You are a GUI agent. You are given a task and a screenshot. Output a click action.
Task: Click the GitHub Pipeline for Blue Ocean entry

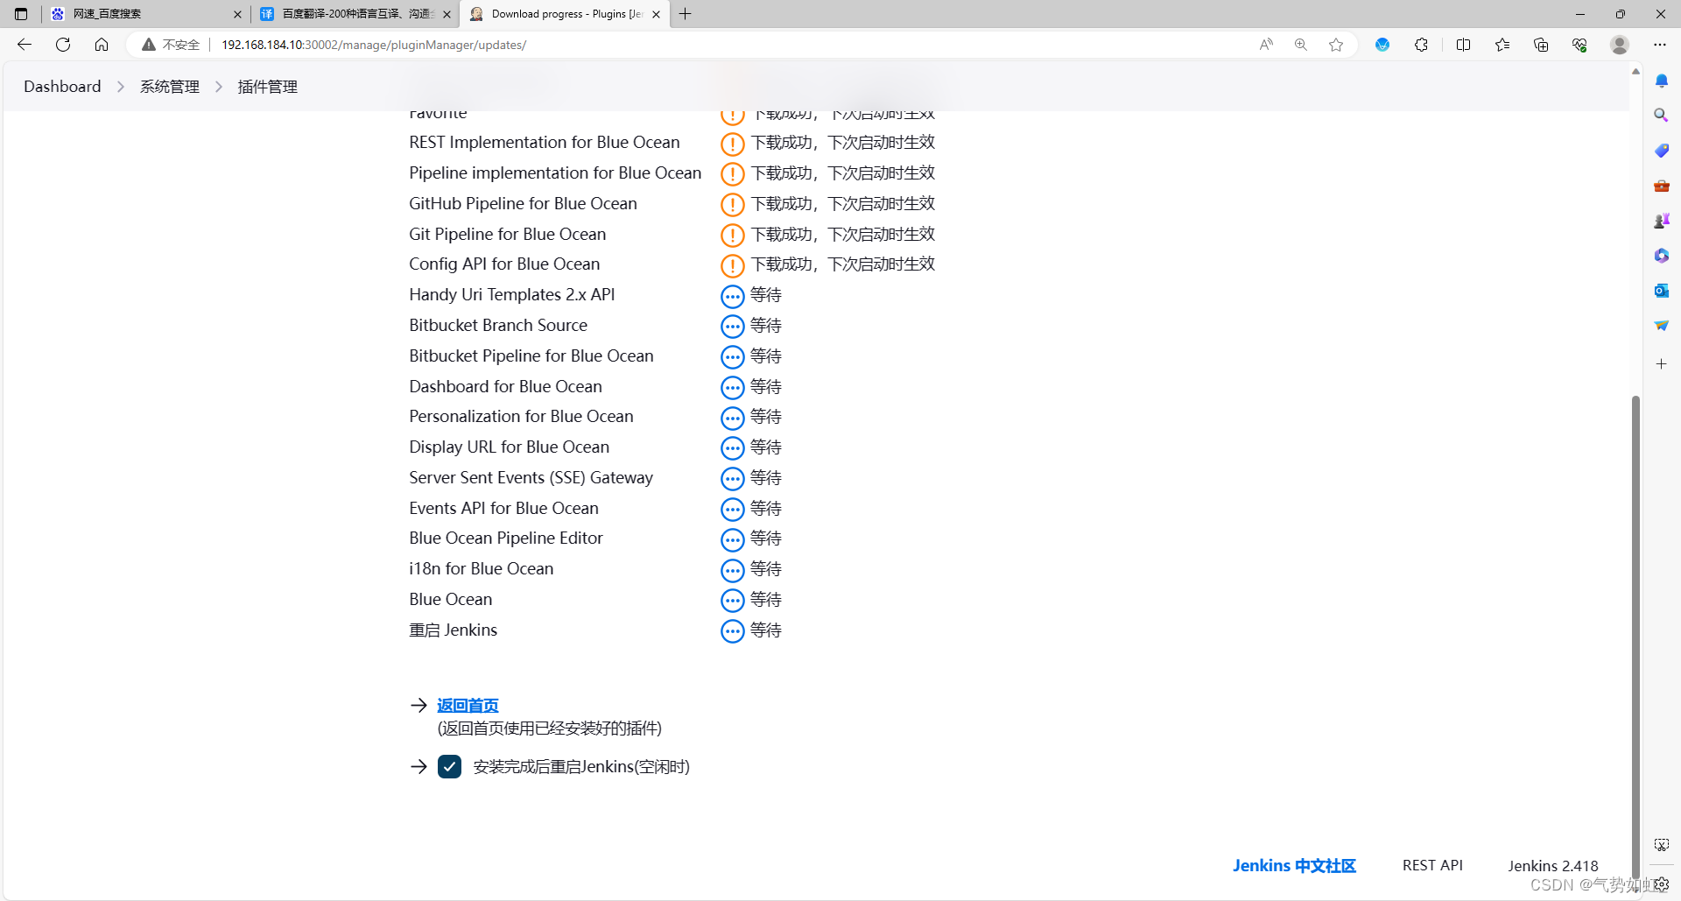point(523,203)
